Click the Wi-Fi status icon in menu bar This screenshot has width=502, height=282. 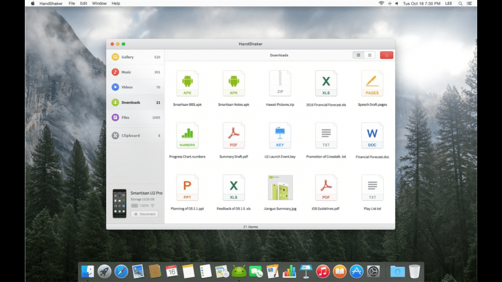coord(381,3)
